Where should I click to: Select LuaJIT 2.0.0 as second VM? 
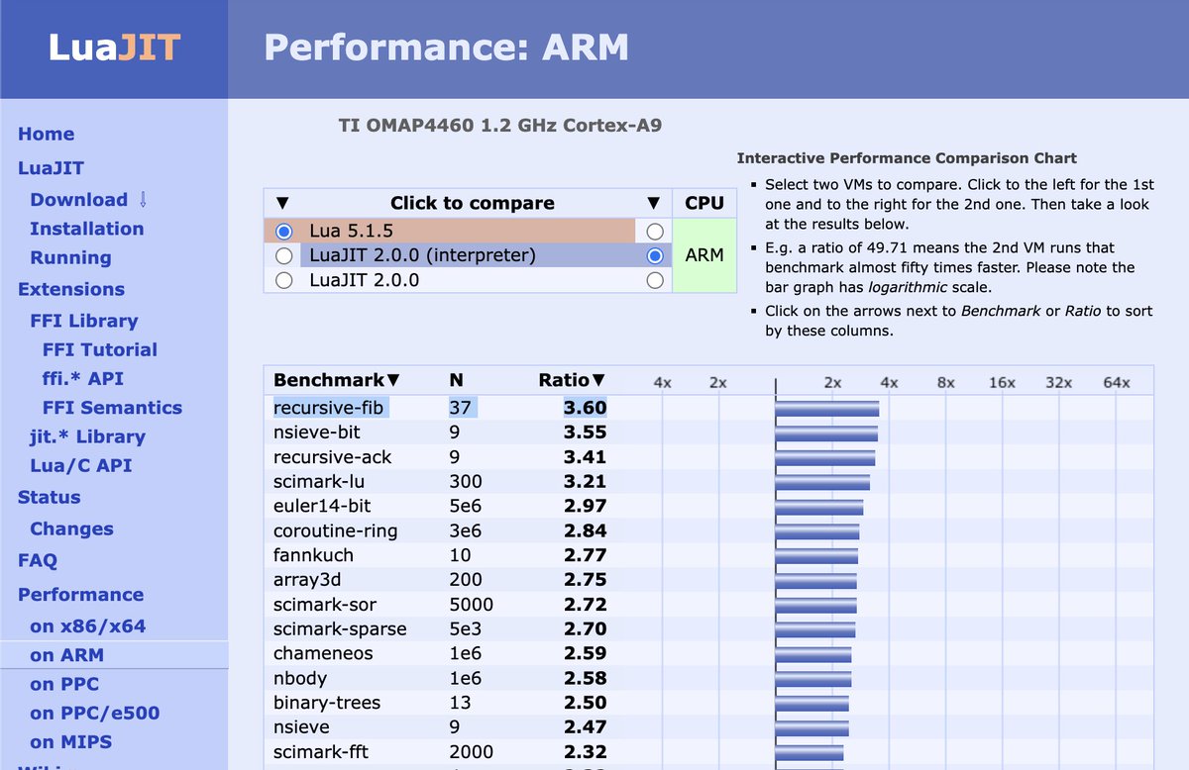654,280
